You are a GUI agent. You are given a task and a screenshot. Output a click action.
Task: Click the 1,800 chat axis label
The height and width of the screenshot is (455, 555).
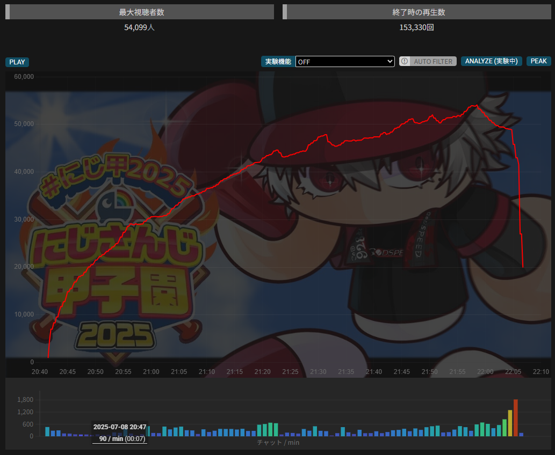25,400
